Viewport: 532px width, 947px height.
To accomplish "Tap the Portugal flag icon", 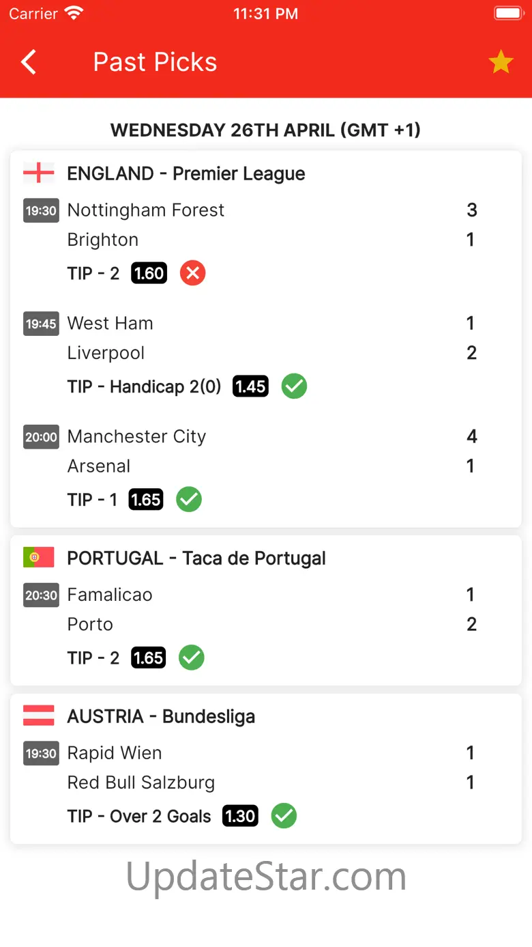I will [38, 558].
